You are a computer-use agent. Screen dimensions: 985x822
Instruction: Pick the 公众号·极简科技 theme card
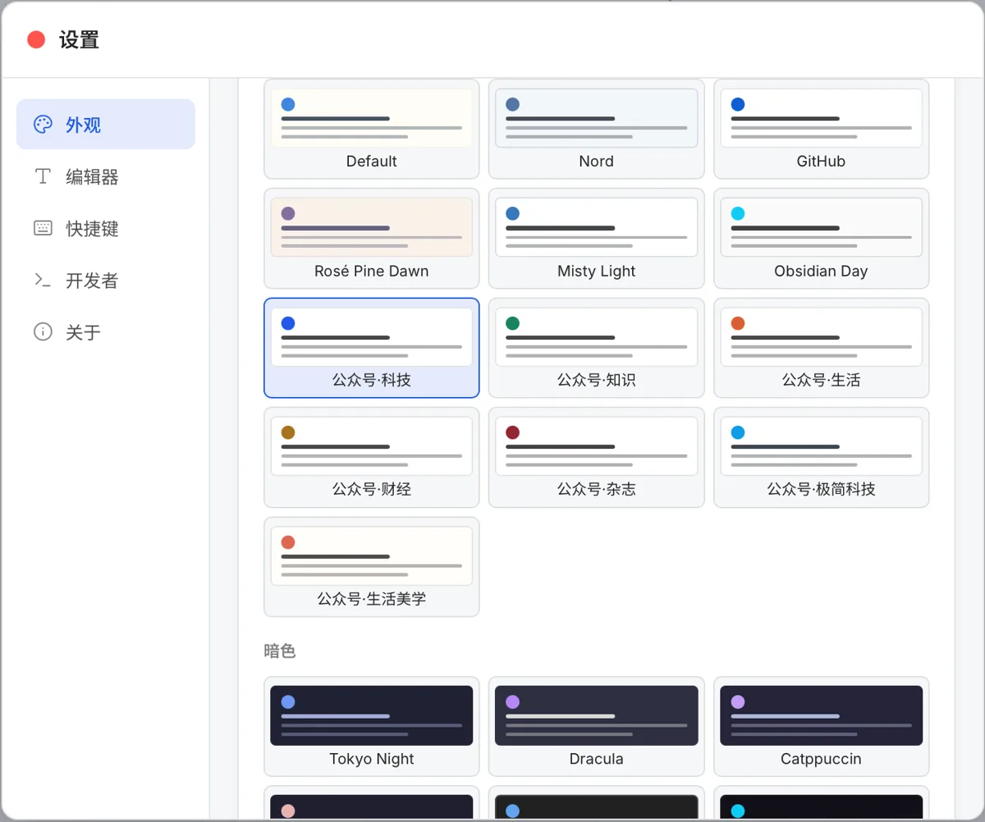pos(822,457)
